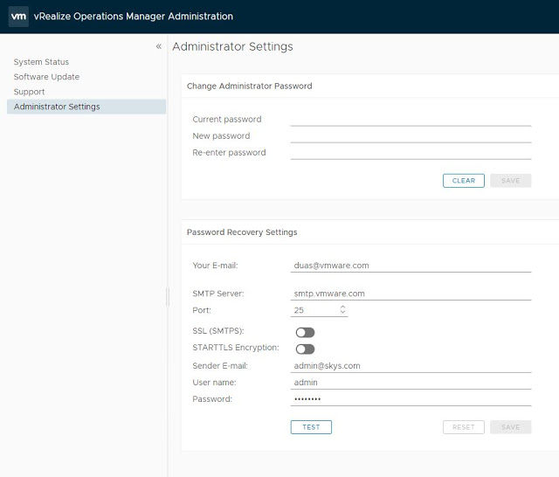The image size is (559, 477).
Task: Open System Status page
Action: click(x=41, y=62)
